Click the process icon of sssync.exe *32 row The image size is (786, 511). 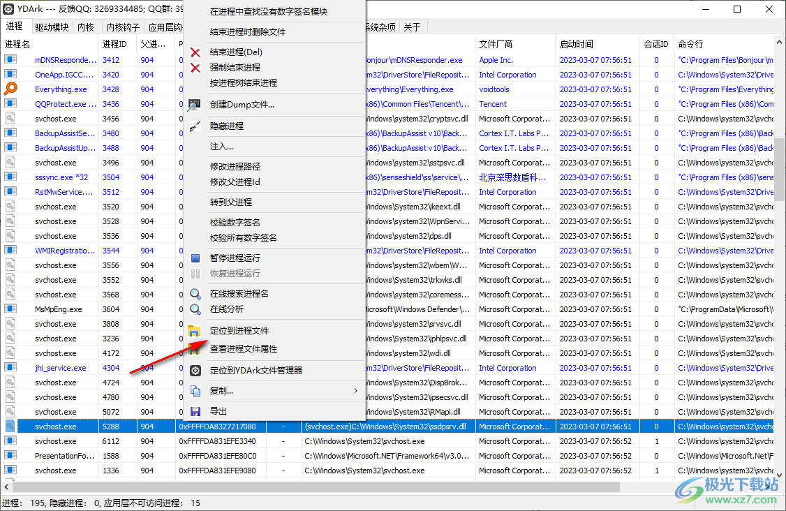10,177
